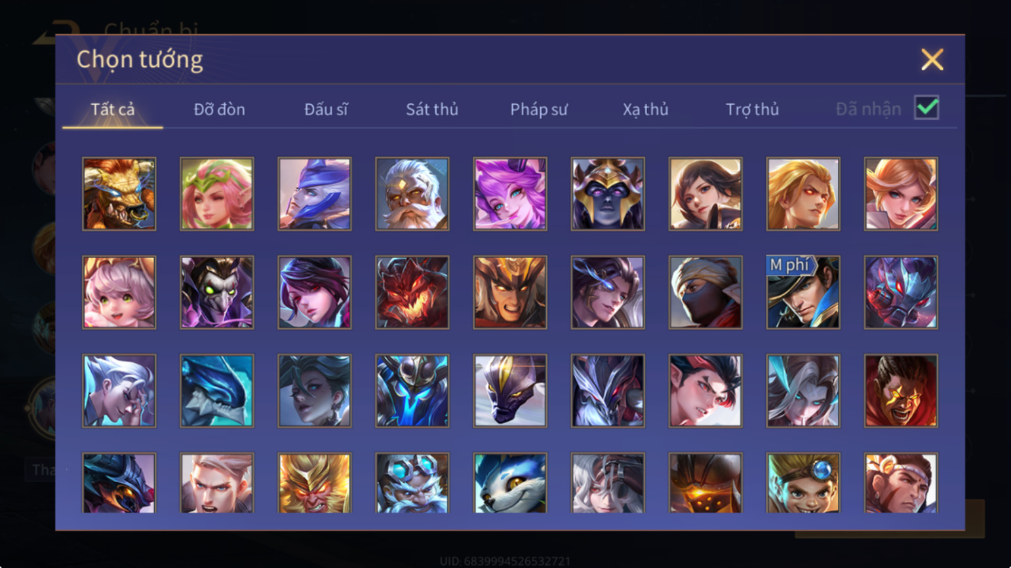Select the golden monkey king hero

coord(315,483)
